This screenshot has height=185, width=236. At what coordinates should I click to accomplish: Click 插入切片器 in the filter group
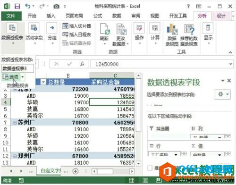click(76, 26)
